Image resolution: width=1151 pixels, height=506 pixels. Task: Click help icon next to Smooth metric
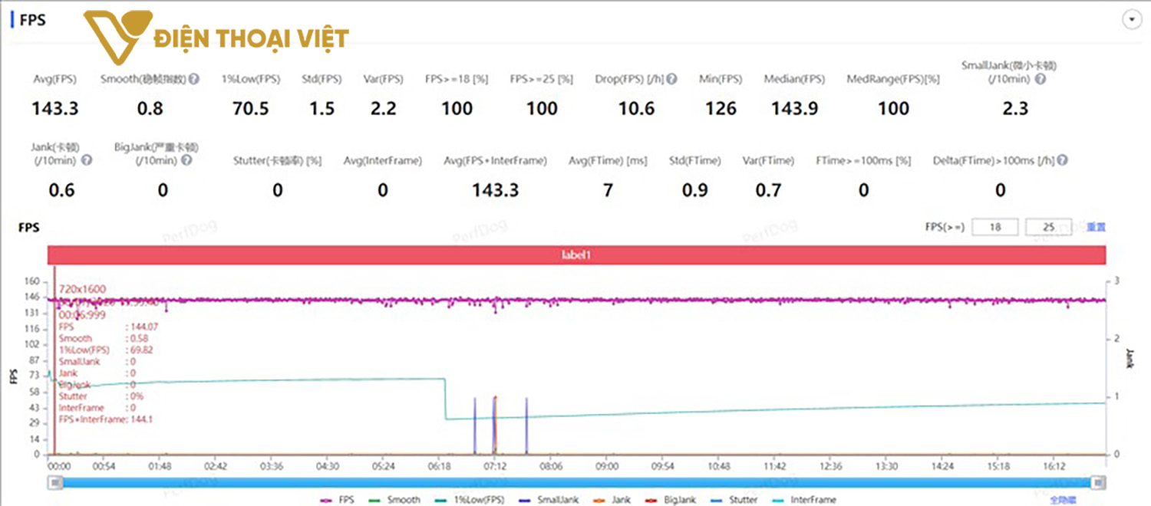click(195, 79)
